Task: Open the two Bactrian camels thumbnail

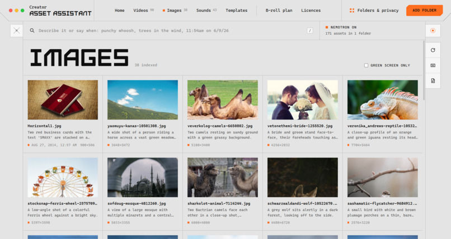Action: 223,177
